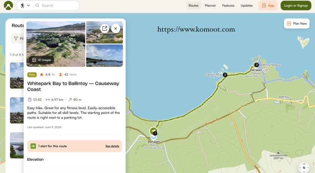The height and width of the screenshot is (173, 315).
Task: Click the compass north icon on map
Action: point(304,168)
